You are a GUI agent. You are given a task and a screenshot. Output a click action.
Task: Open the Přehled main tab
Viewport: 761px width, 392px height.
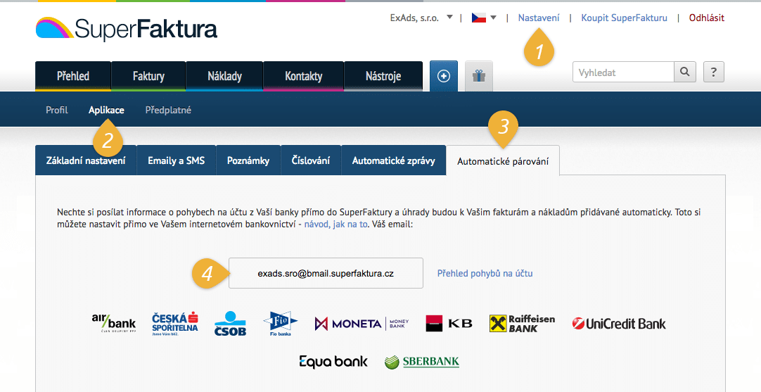click(x=73, y=76)
